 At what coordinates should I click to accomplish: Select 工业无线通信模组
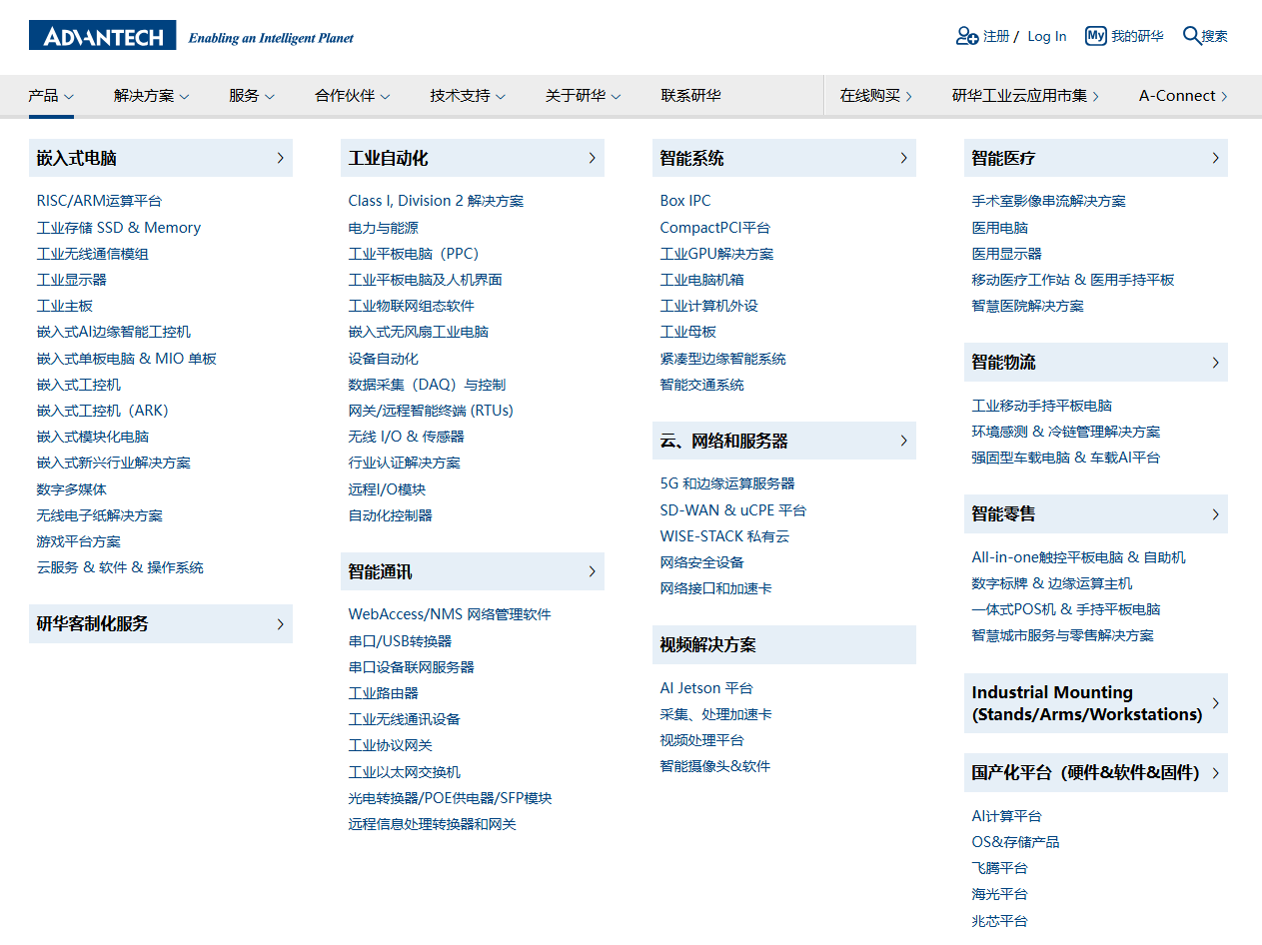[x=93, y=254]
